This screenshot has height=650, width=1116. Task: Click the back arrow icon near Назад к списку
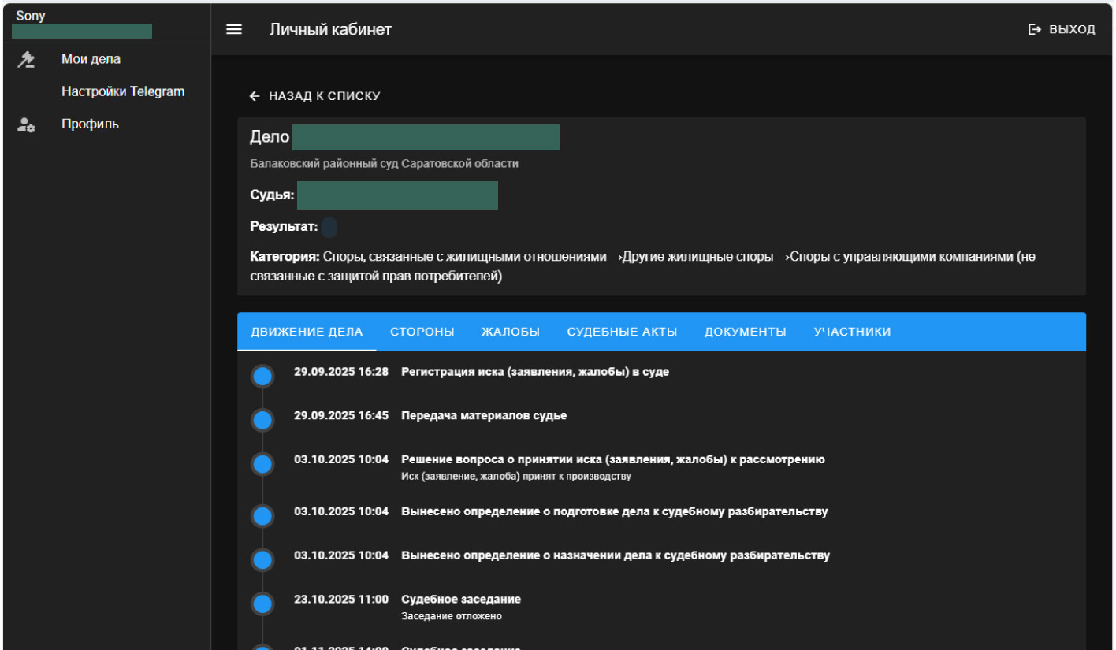tap(255, 96)
